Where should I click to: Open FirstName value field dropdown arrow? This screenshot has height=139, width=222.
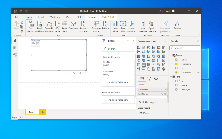162,90
